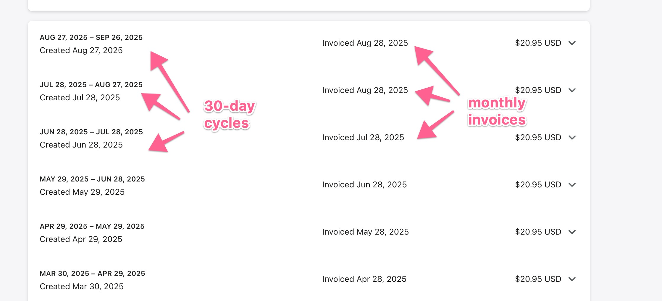Click the JUL 28, 2025 – AUG 27, 2025 period
The image size is (662, 301).
coord(91,85)
